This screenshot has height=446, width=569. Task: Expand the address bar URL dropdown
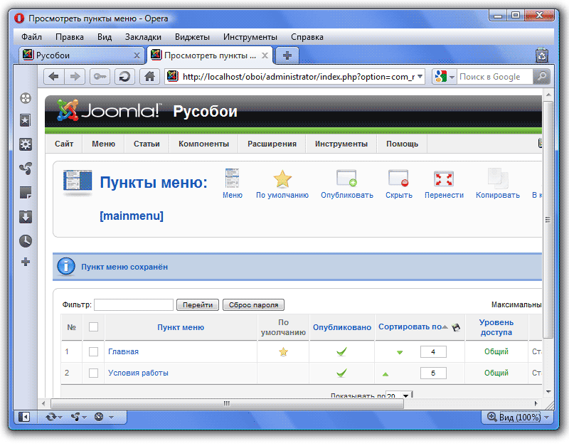420,77
